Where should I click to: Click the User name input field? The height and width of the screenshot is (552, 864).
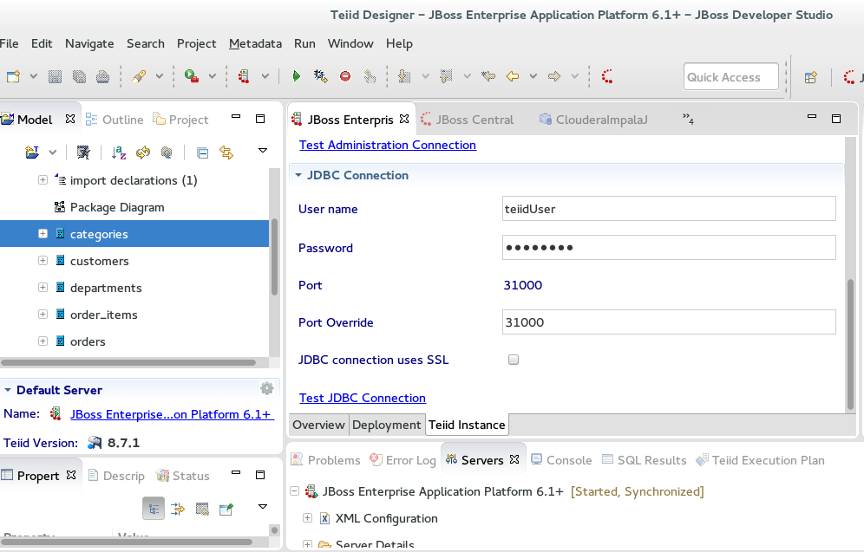[669, 209]
